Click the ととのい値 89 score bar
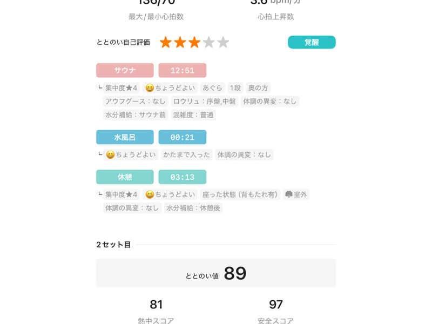Image resolution: width=432 pixels, height=324 pixels. pos(216,273)
